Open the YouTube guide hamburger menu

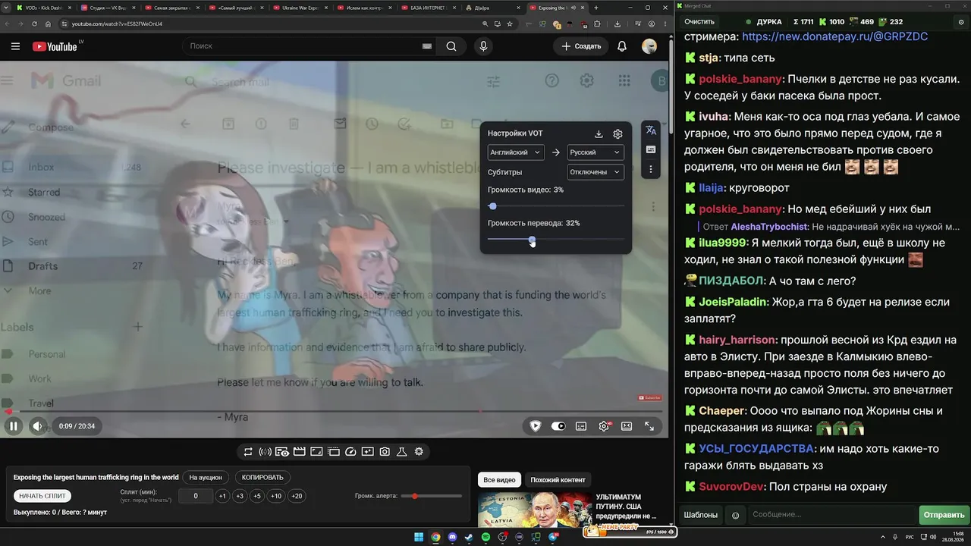[x=15, y=46]
